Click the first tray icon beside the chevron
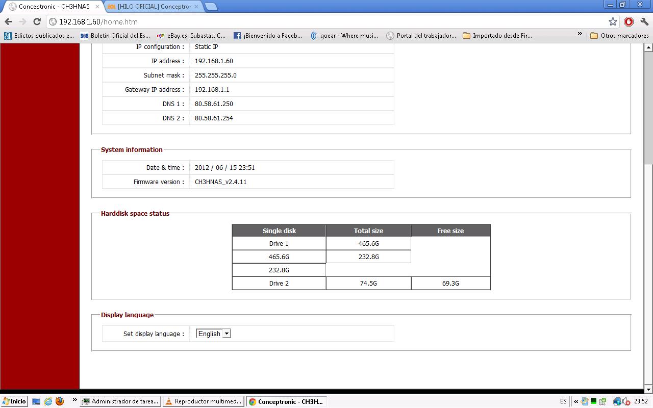653x408 pixels. click(x=585, y=401)
